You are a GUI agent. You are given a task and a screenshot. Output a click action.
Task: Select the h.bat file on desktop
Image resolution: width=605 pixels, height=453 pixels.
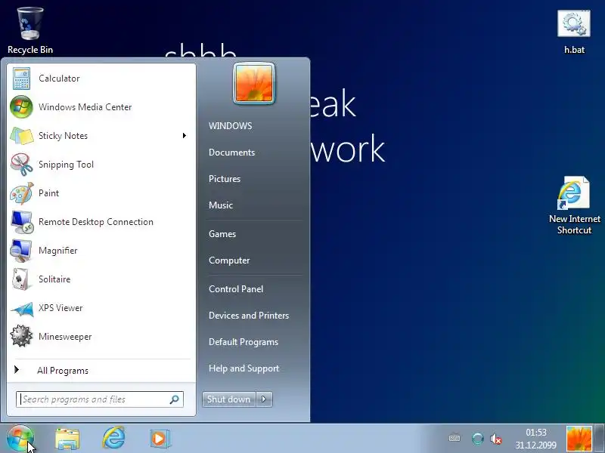[x=574, y=32]
